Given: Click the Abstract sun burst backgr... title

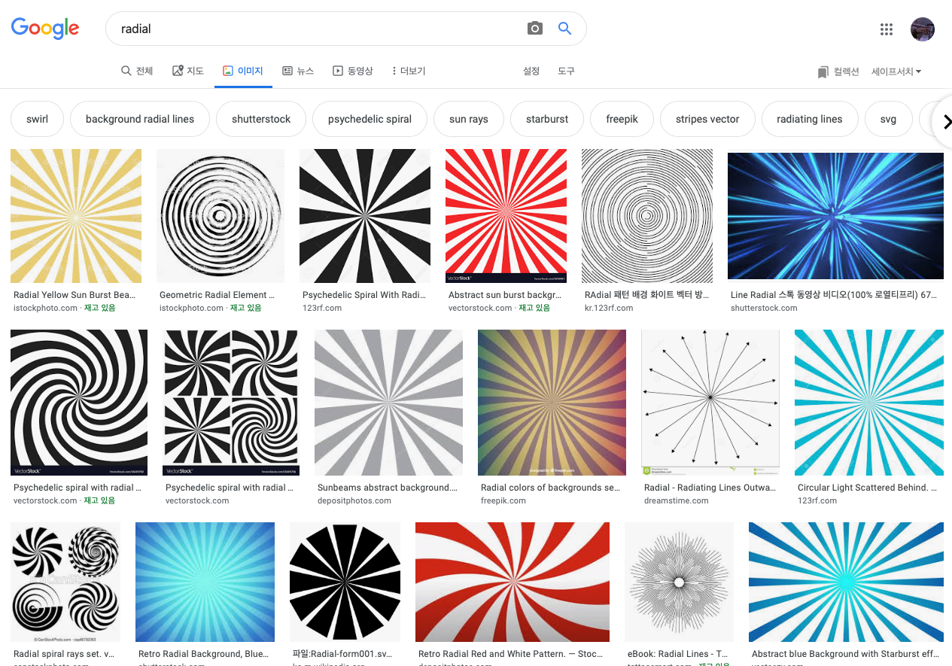Looking at the screenshot, I should [505, 295].
